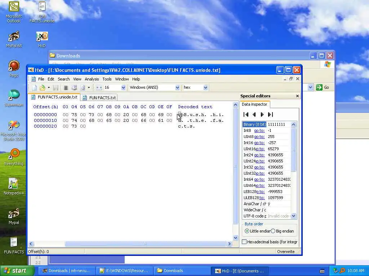
Task: Click the hex view scroll-up arrow
Action: 236,105
